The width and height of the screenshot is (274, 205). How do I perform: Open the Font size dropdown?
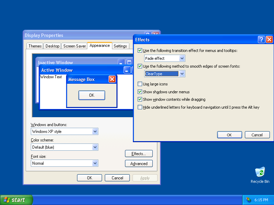coord(95,163)
